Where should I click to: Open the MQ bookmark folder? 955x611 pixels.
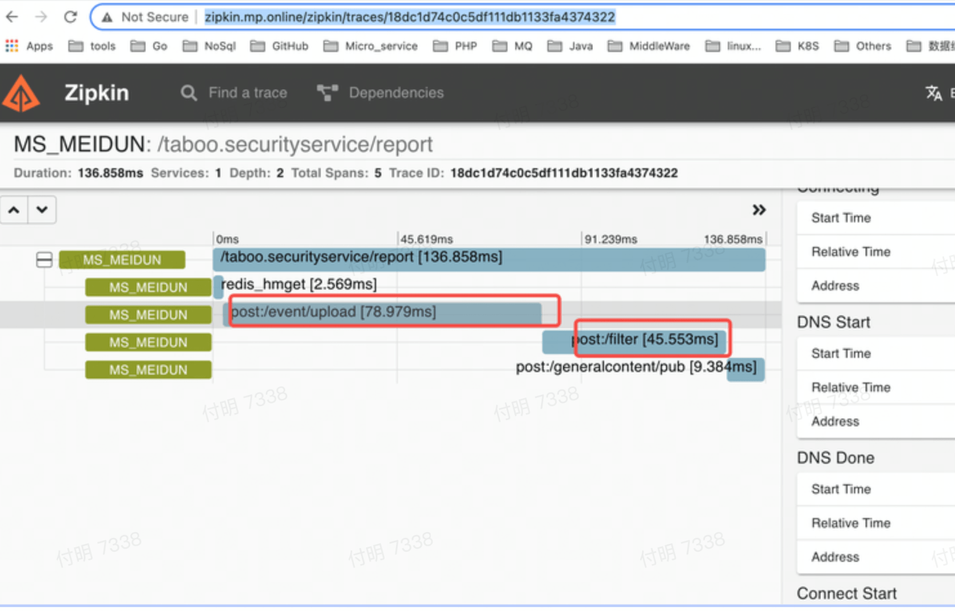[x=512, y=46]
